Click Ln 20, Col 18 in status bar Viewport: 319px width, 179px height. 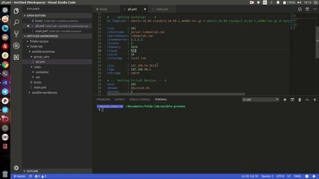(250, 176)
